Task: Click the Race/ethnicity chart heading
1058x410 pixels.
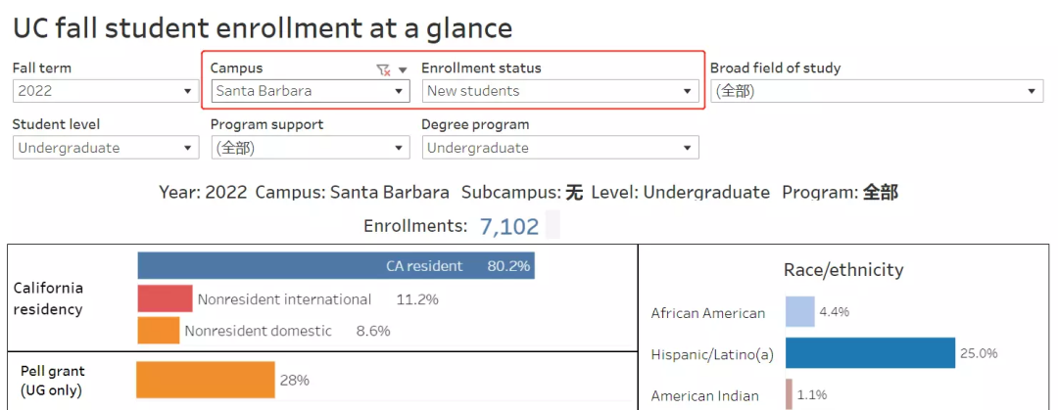Action: pyautogui.click(x=843, y=270)
